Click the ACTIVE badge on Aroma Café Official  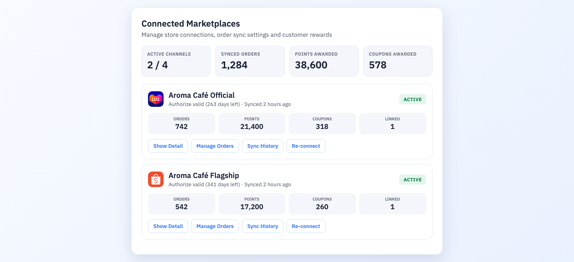coord(412,99)
